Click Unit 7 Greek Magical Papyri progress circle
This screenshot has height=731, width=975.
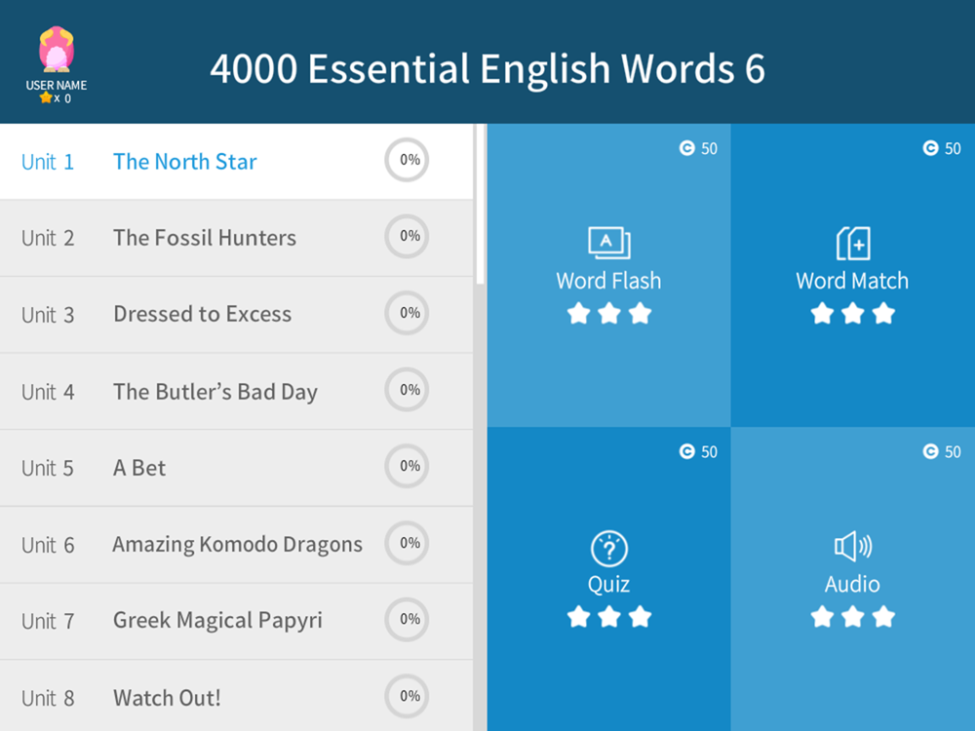click(x=407, y=619)
